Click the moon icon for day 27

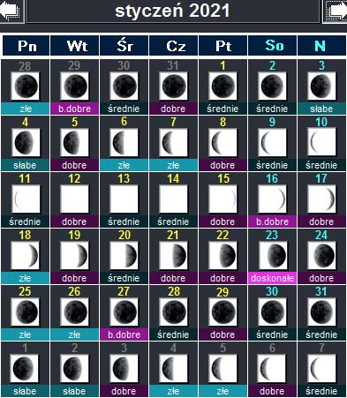(124, 312)
